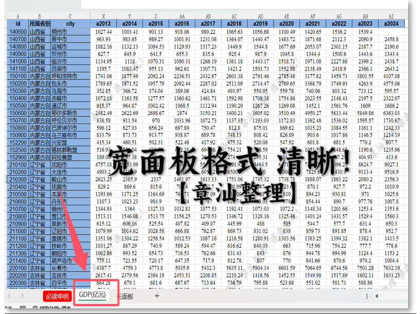Select the city cell 包头市
Viewport: 420px width, 314px height.
click(71, 84)
